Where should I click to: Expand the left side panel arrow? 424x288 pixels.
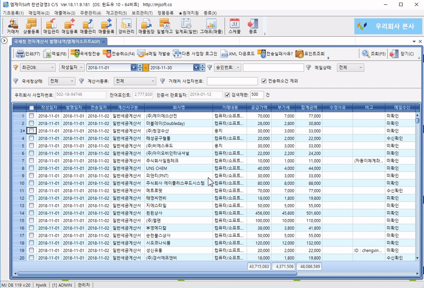click(x=4, y=41)
